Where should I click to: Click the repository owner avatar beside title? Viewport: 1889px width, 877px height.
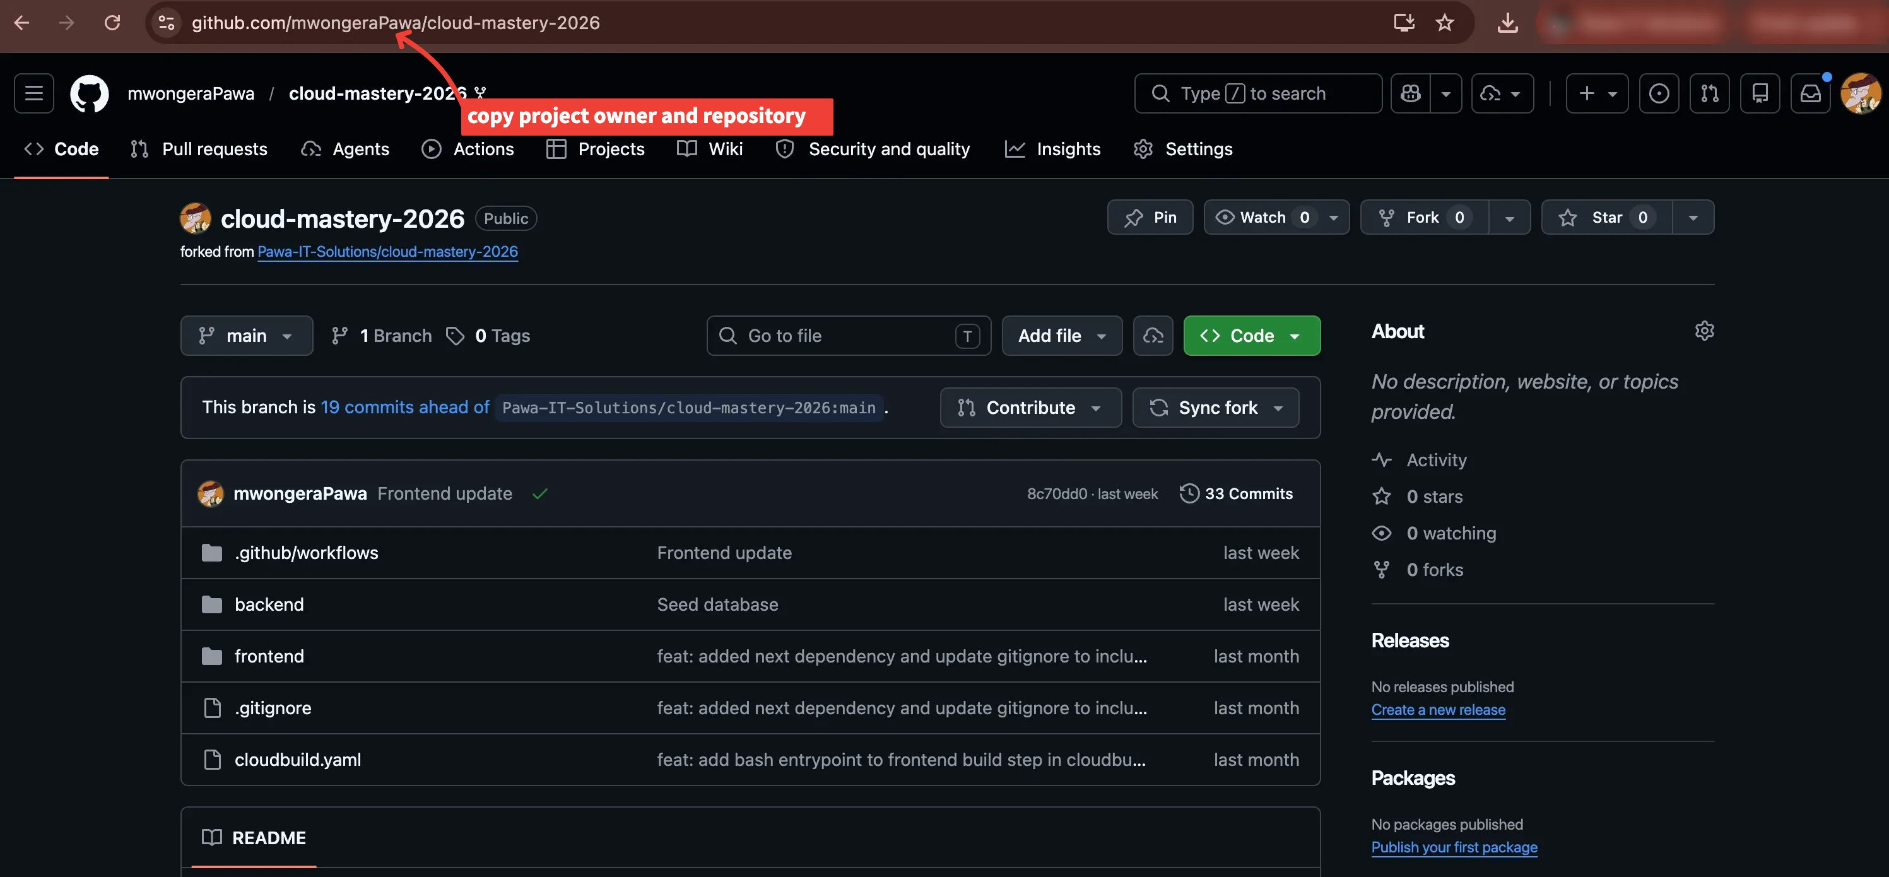click(x=195, y=218)
